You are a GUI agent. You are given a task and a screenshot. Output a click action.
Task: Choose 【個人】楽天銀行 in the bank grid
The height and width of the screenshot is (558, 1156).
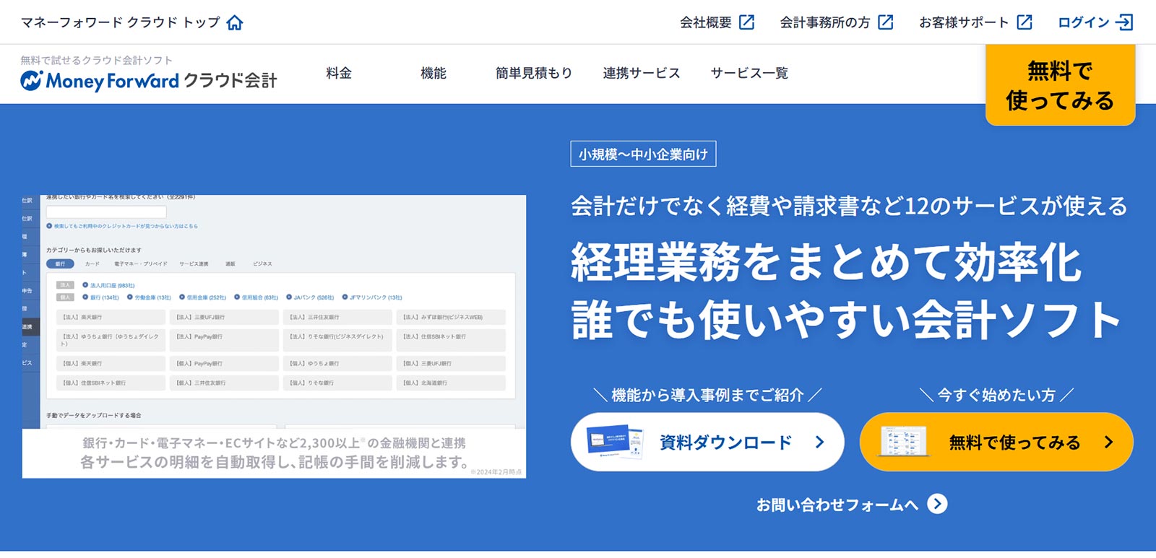[x=111, y=363]
